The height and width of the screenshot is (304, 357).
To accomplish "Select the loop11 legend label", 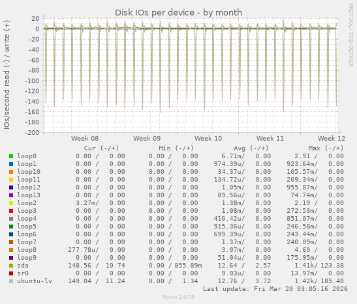I will coord(29,180).
